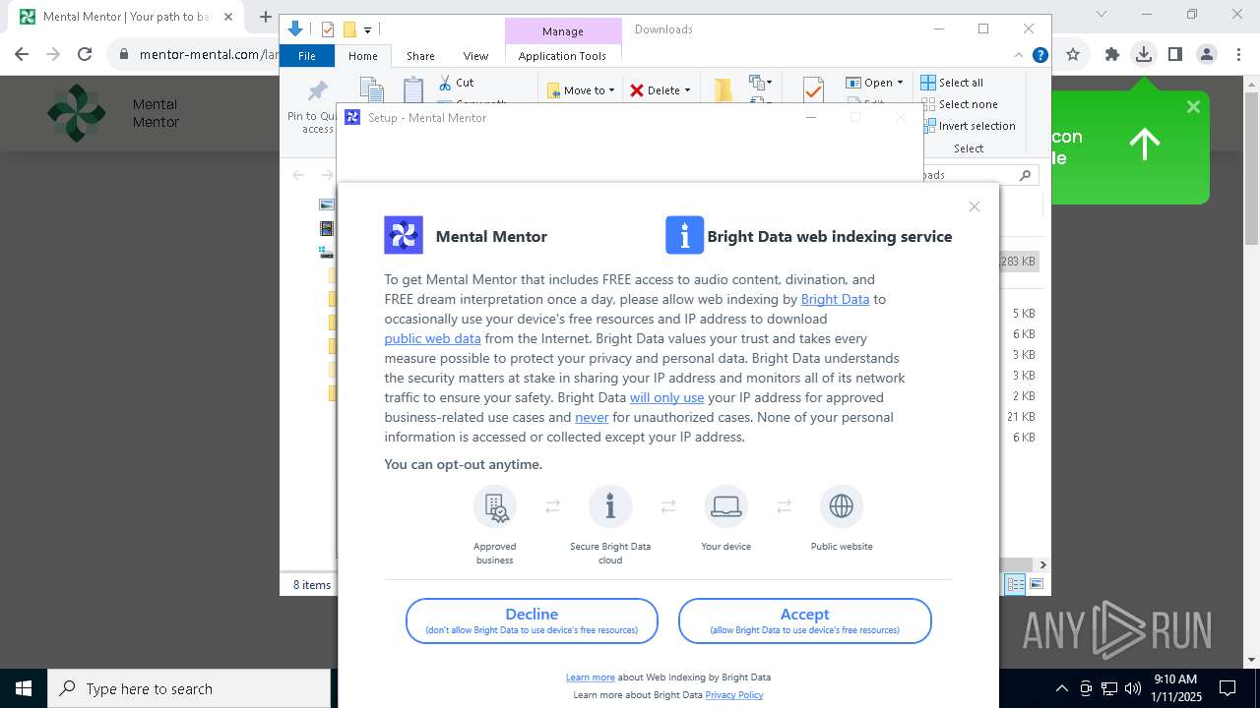Open Explorer Help blue question mark

(1039, 56)
